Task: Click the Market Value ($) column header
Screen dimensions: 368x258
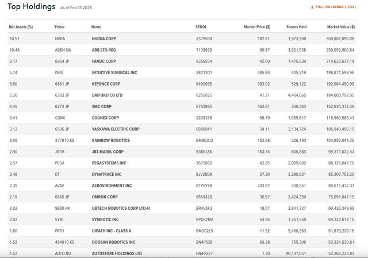Action: click(341, 27)
